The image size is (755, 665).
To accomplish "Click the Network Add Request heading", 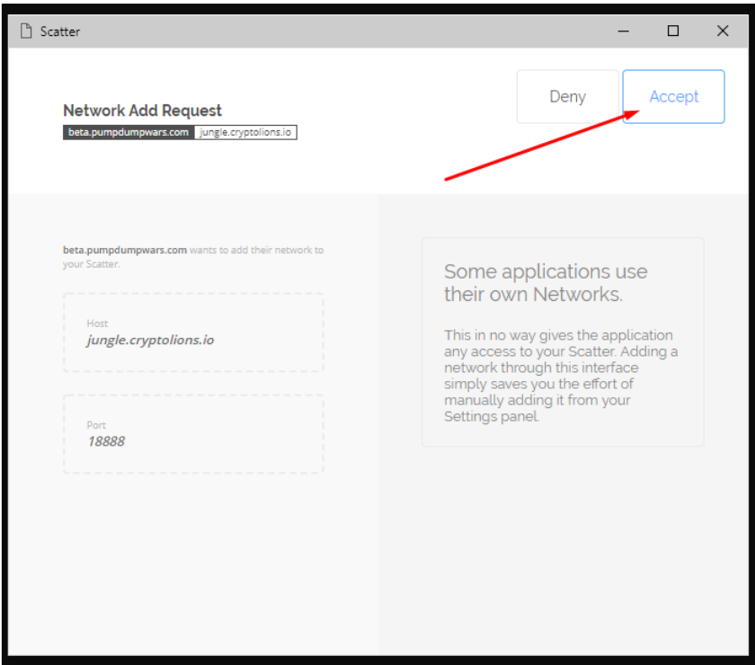I will coord(143,111).
